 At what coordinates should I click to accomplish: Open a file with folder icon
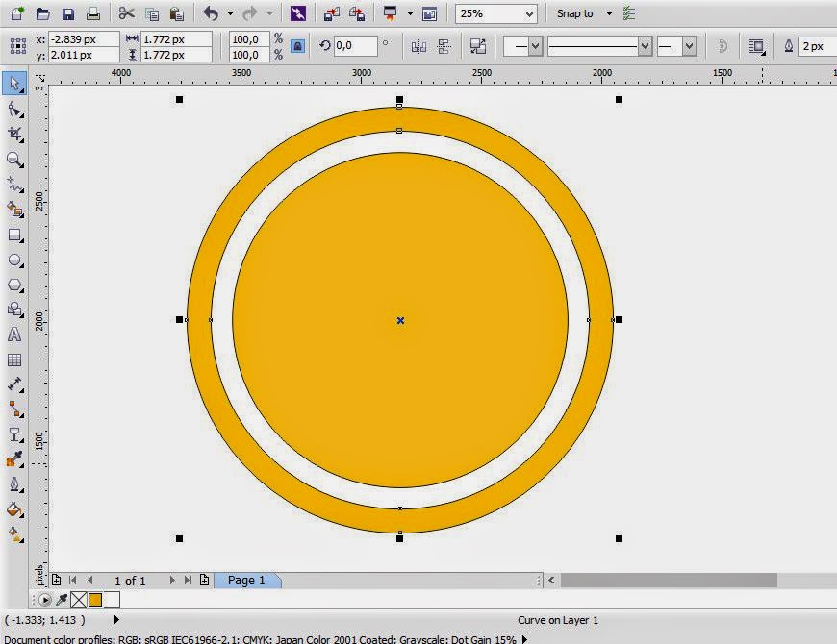coord(42,13)
